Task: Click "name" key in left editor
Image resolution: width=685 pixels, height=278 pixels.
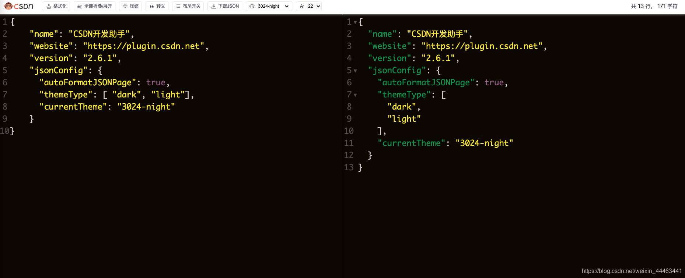Action: pos(44,34)
